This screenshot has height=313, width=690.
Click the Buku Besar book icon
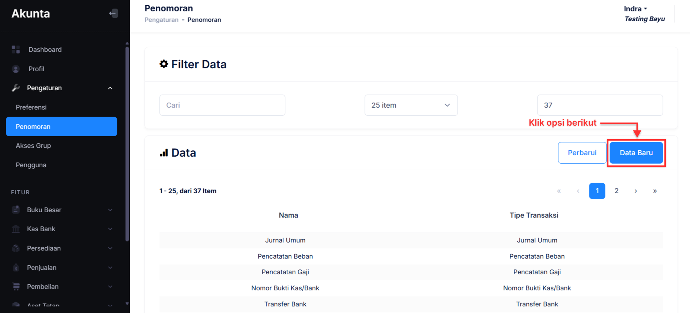tap(16, 210)
